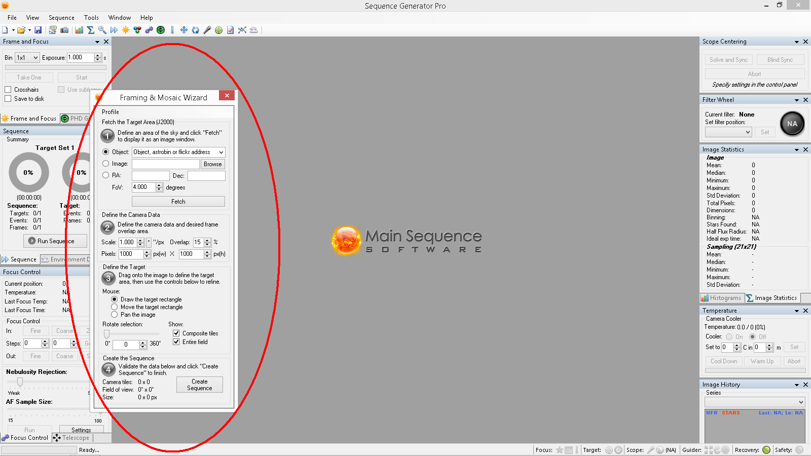Click the magnifier toolbar icon

click(102, 30)
